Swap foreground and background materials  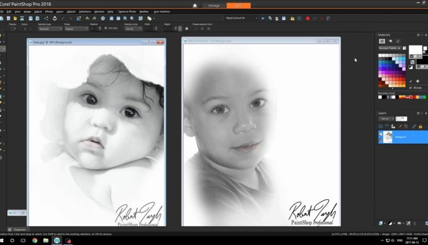[413, 62]
